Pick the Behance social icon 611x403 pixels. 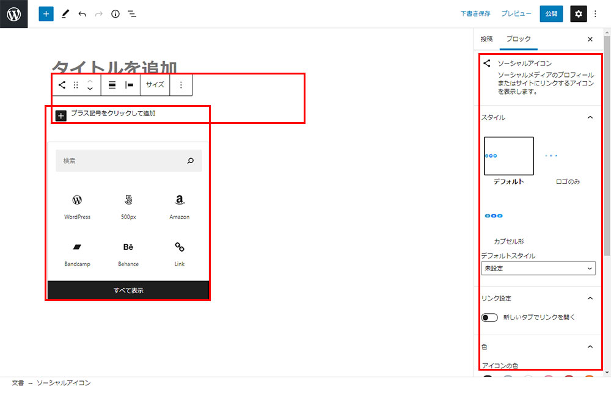(x=128, y=252)
